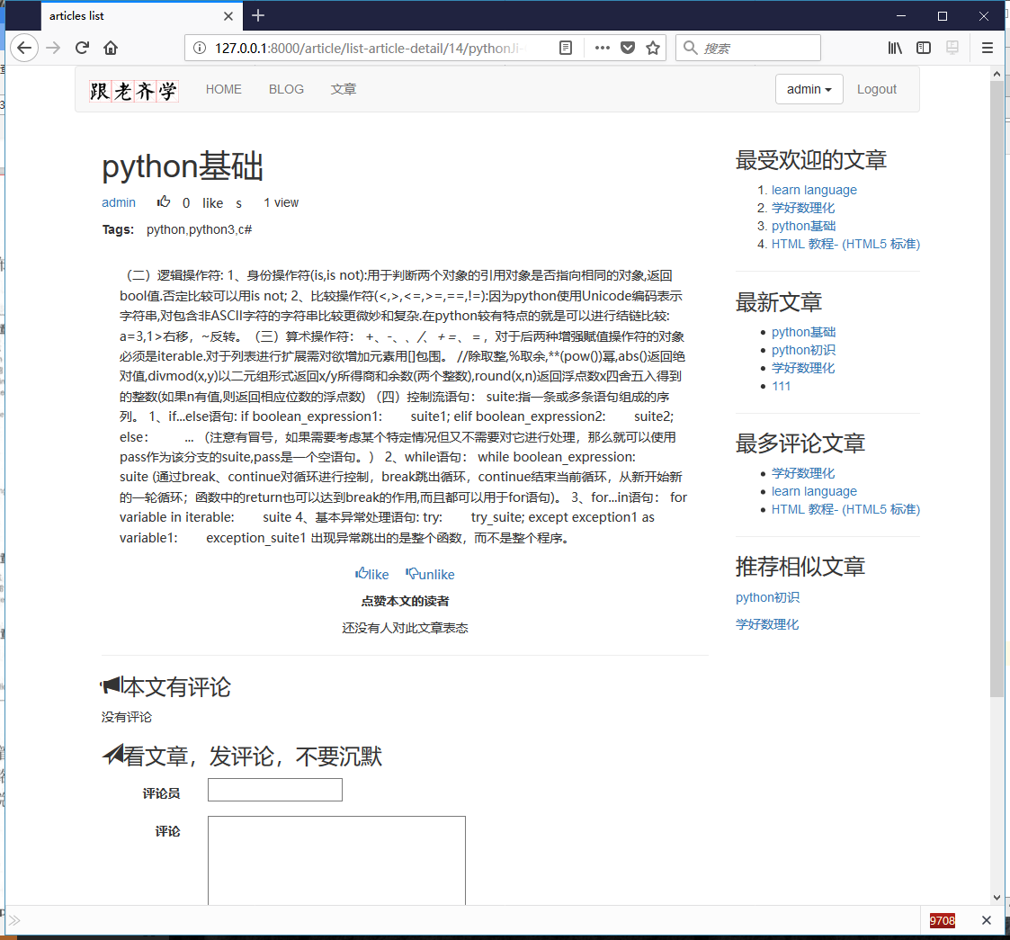Switch to the articles list tab
The height and width of the screenshot is (940, 1010).
click(x=142, y=16)
